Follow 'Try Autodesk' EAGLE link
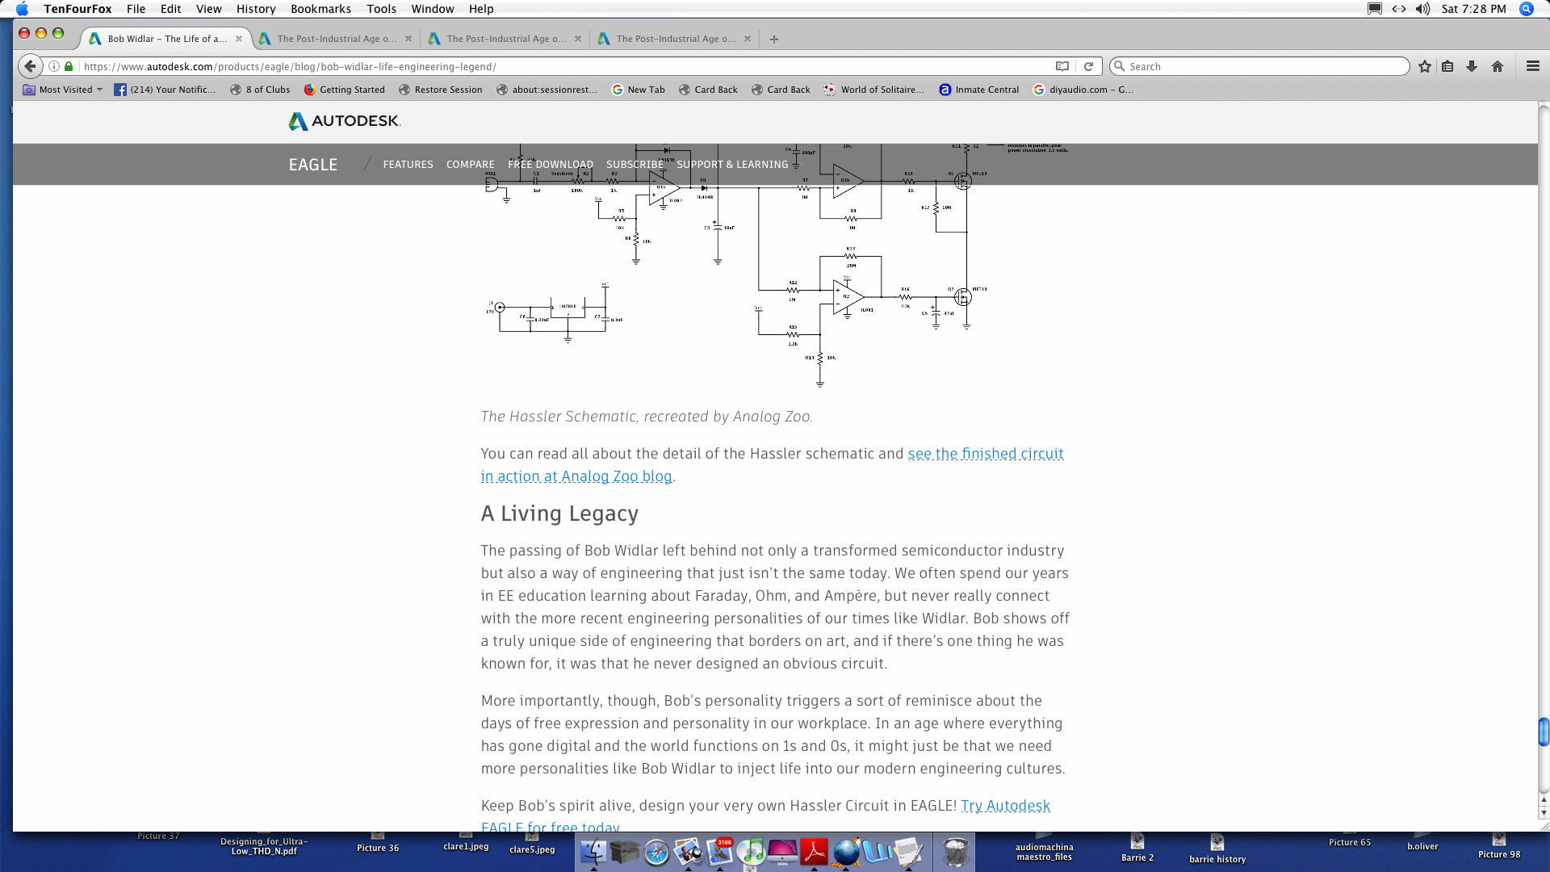 coord(1005,806)
